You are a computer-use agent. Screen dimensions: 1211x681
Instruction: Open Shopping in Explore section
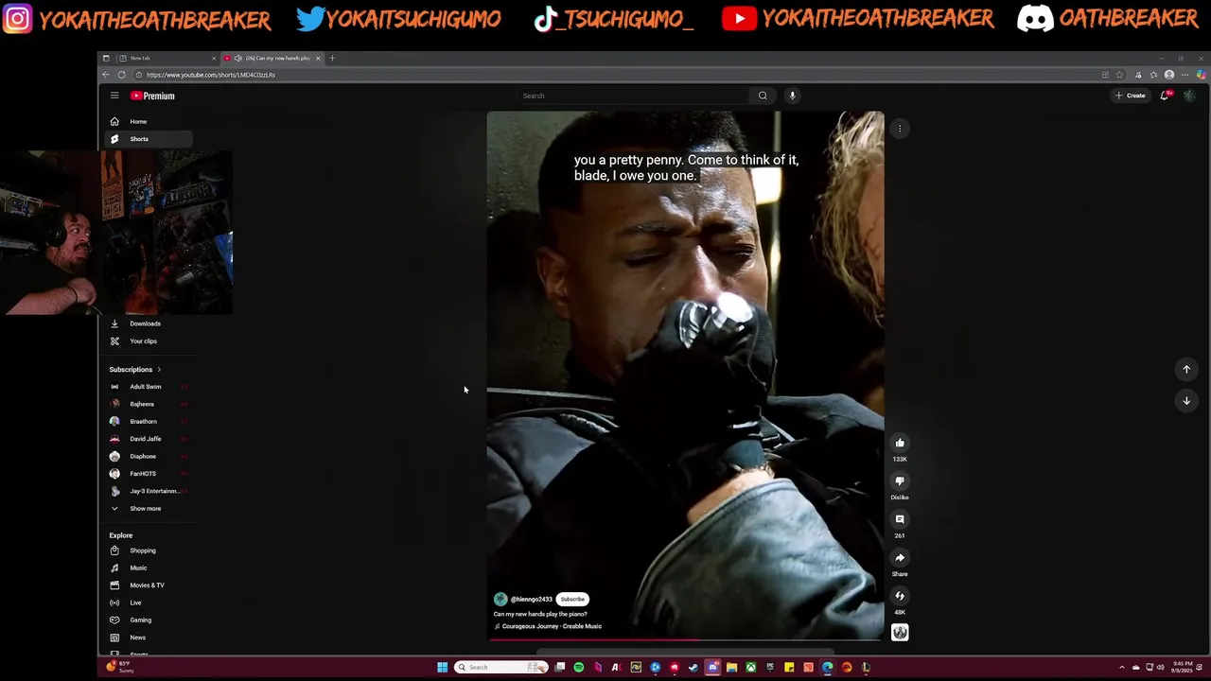(149, 550)
